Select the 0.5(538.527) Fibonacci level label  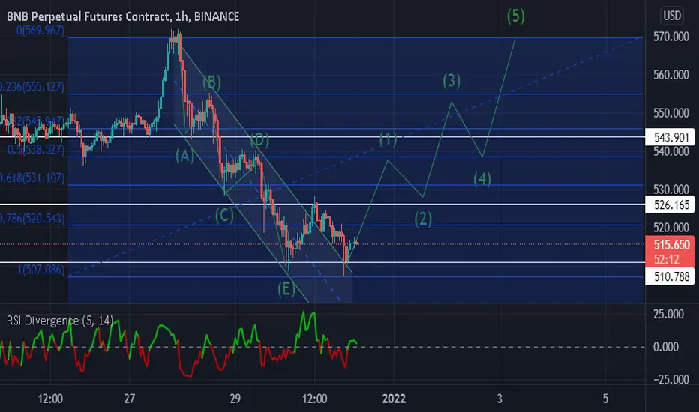[x=36, y=150]
